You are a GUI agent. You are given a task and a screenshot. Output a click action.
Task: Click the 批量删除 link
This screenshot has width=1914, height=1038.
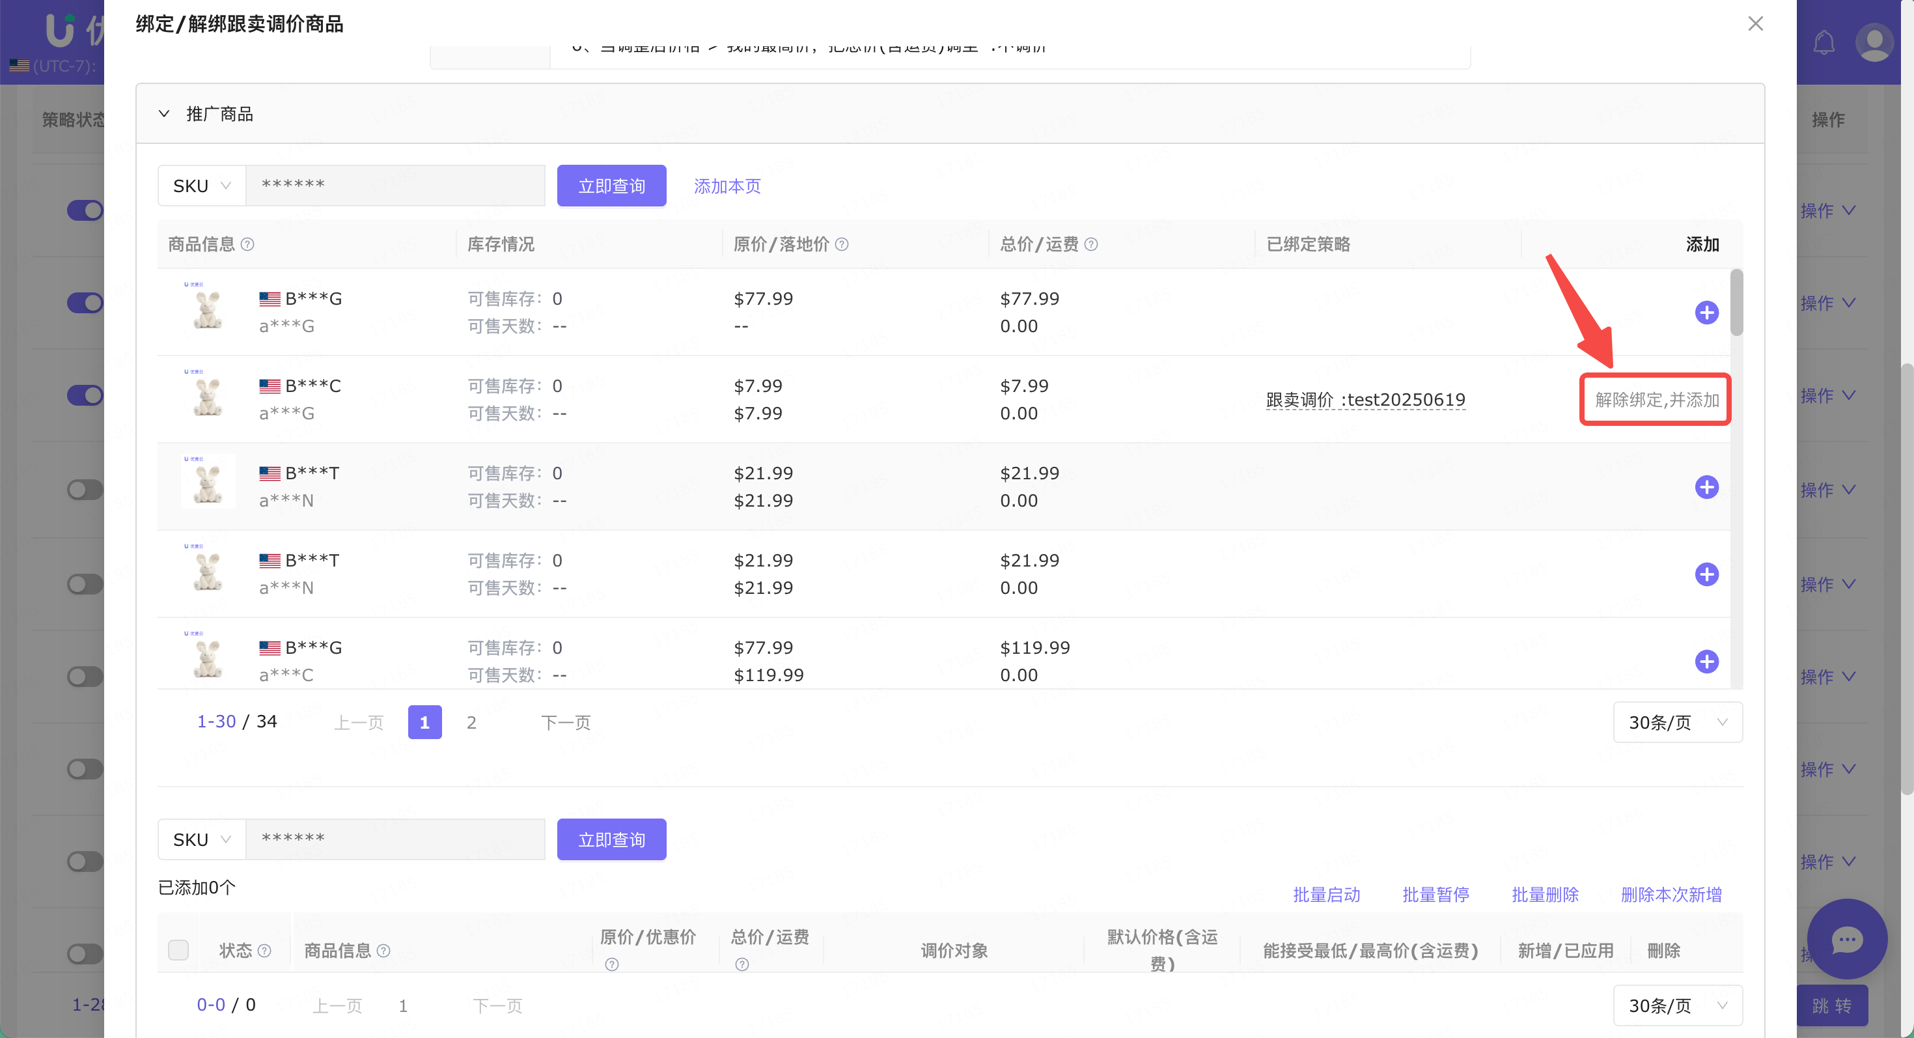pos(1545,895)
